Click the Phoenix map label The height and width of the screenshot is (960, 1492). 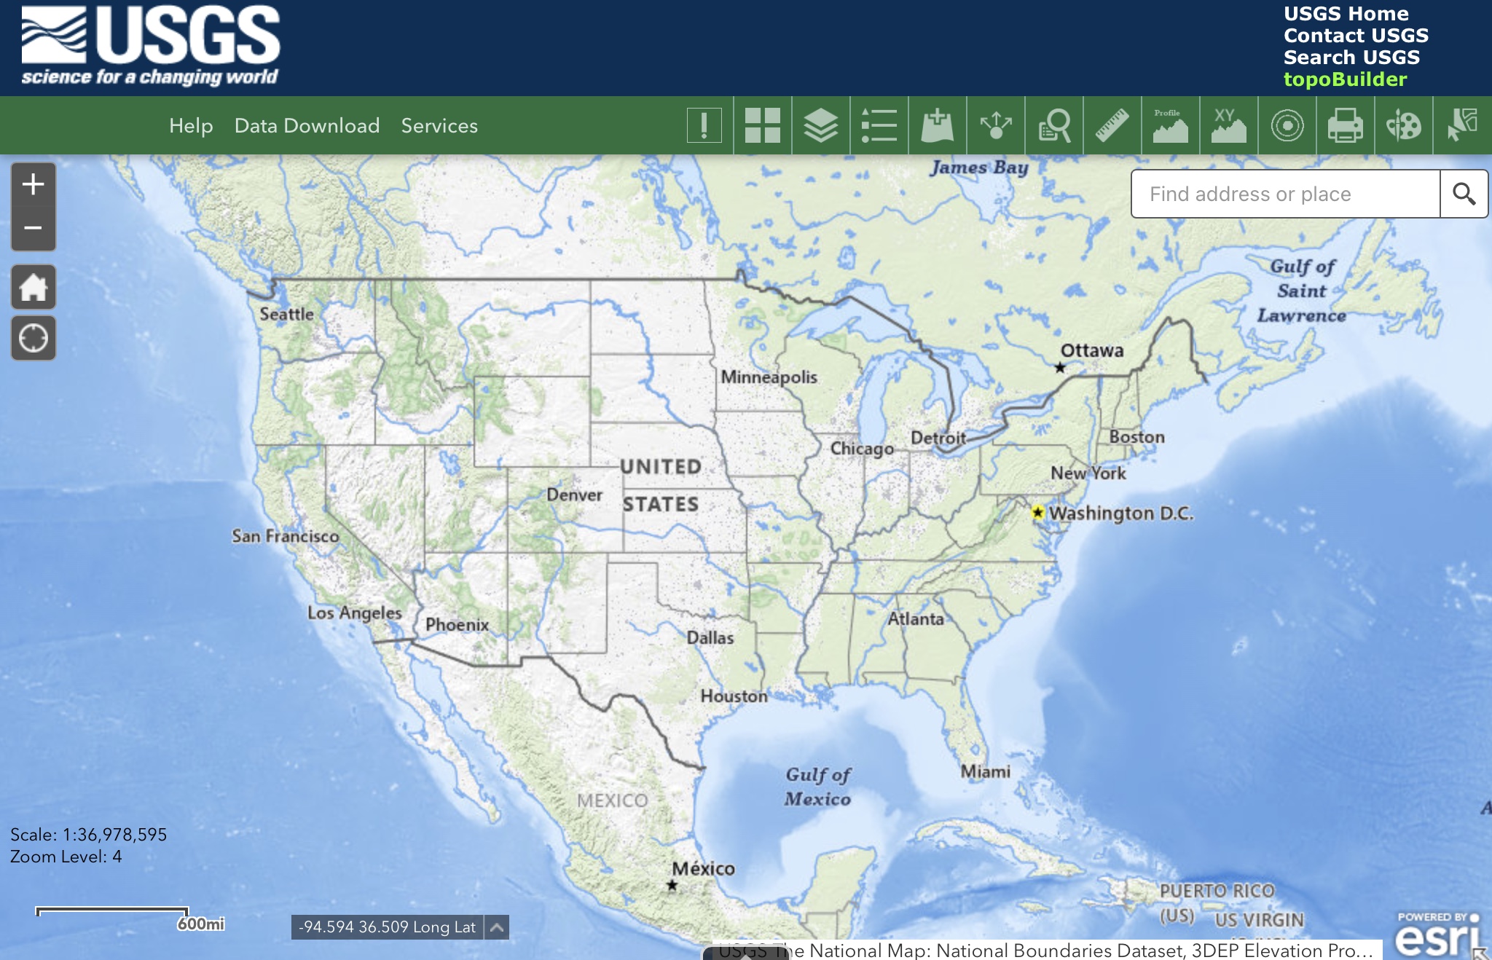click(x=457, y=624)
